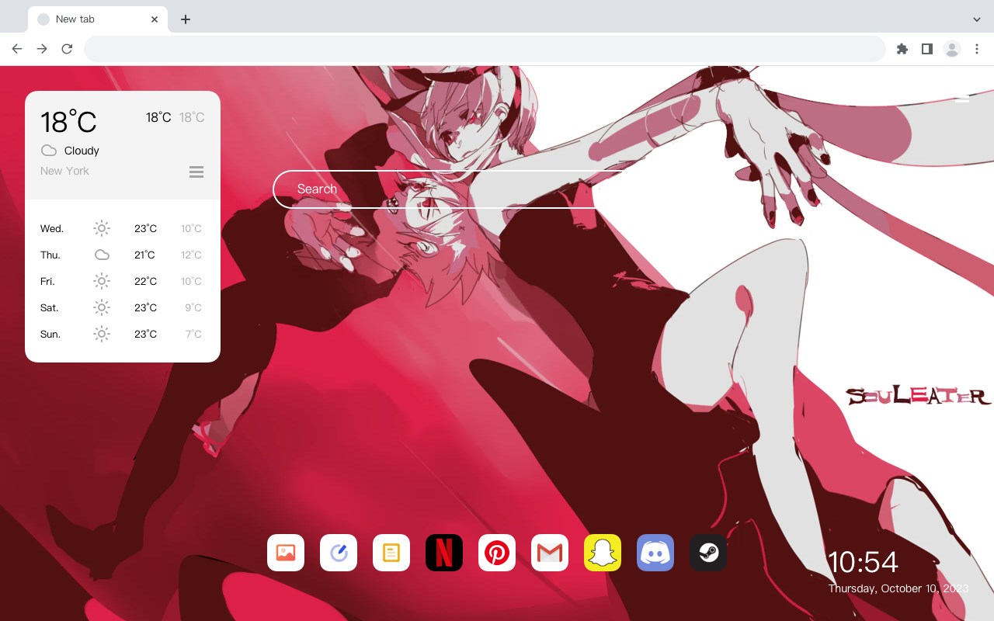Click Thursday's 21°C high temperature
Screen dimensions: 994x621
[144, 255]
